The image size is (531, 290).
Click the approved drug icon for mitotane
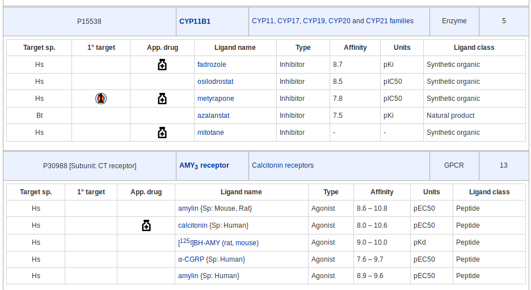(x=162, y=133)
